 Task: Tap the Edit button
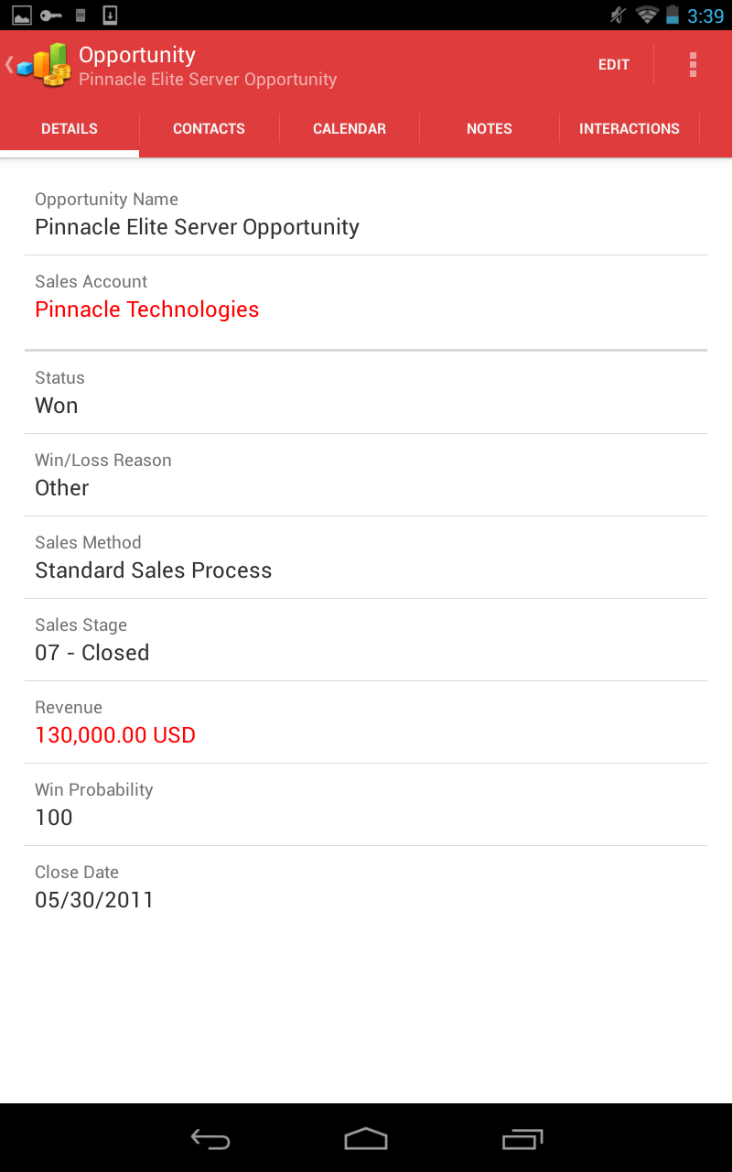point(614,65)
